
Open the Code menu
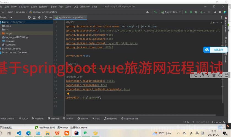coord(34,7)
